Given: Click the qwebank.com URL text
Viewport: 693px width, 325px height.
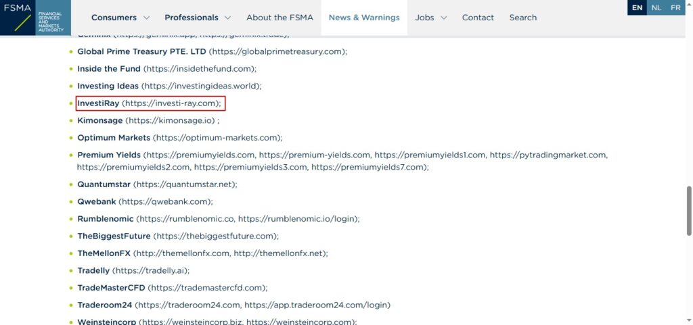Looking at the screenshot, I should pyautogui.click(x=165, y=201).
